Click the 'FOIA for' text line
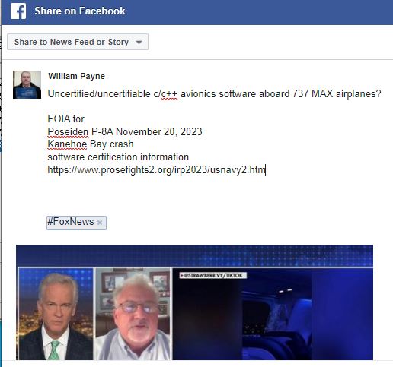Viewport: 393px width, 367px height. point(65,119)
